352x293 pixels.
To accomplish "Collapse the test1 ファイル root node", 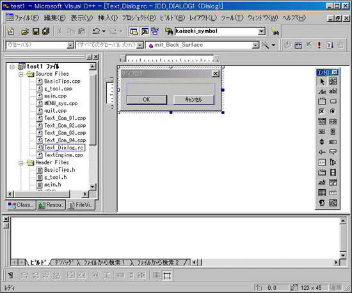I will point(12,67).
